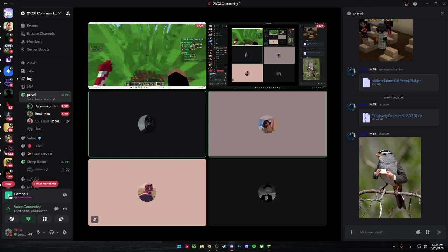Viewport: 448px width, 252px height.
Task: Click the red NEW badge in server list
Action: coord(8,184)
